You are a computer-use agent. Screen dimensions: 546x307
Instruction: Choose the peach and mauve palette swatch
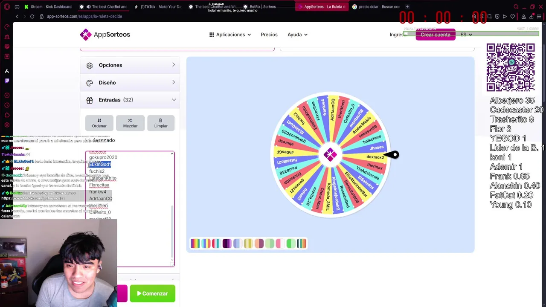[259, 243]
